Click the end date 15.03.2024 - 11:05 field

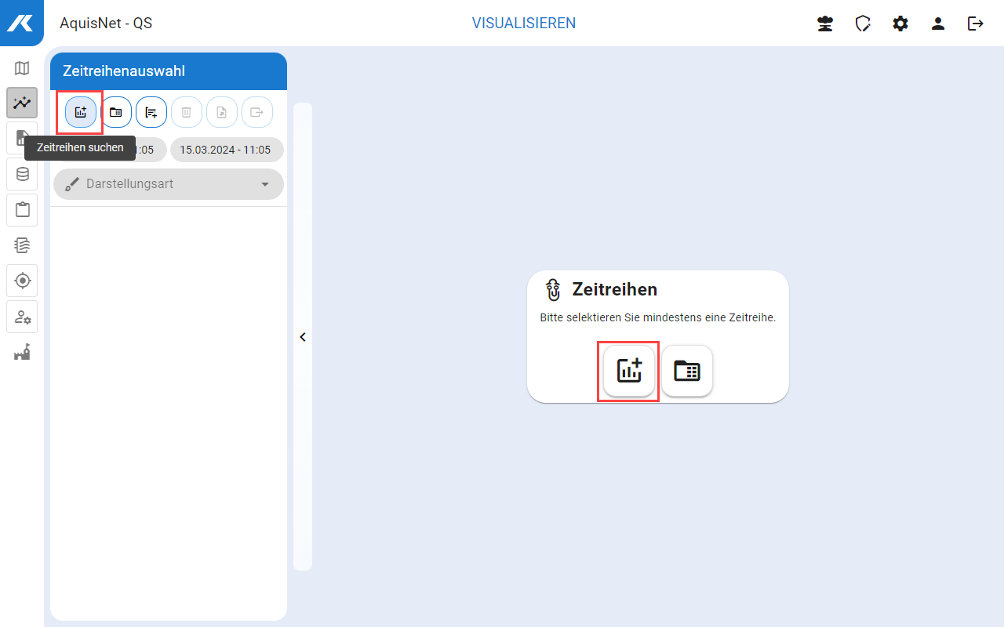tap(226, 150)
